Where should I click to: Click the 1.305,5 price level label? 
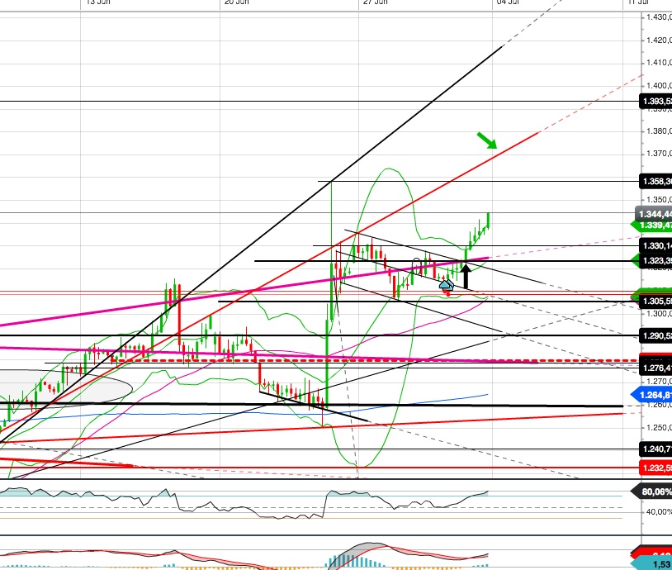pyautogui.click(x=655, y=302)
